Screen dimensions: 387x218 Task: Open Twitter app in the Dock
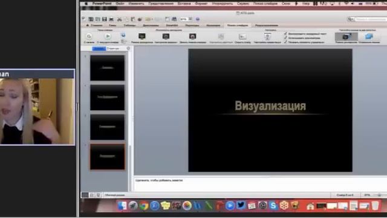[x=241, y=205]
